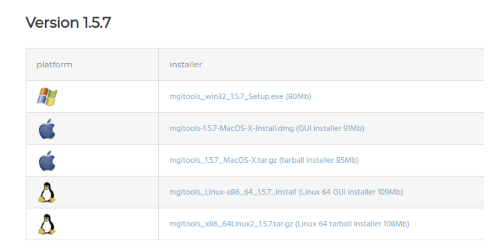Download mgltools_win32_1.5.7_Setup.exe
Viewport: 500px width, 248px height.
(x=226, y=97)
